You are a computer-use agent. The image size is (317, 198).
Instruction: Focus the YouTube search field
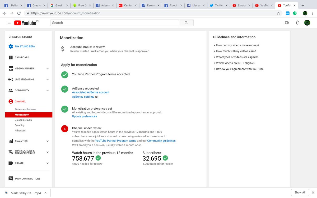tap(115, 23)
